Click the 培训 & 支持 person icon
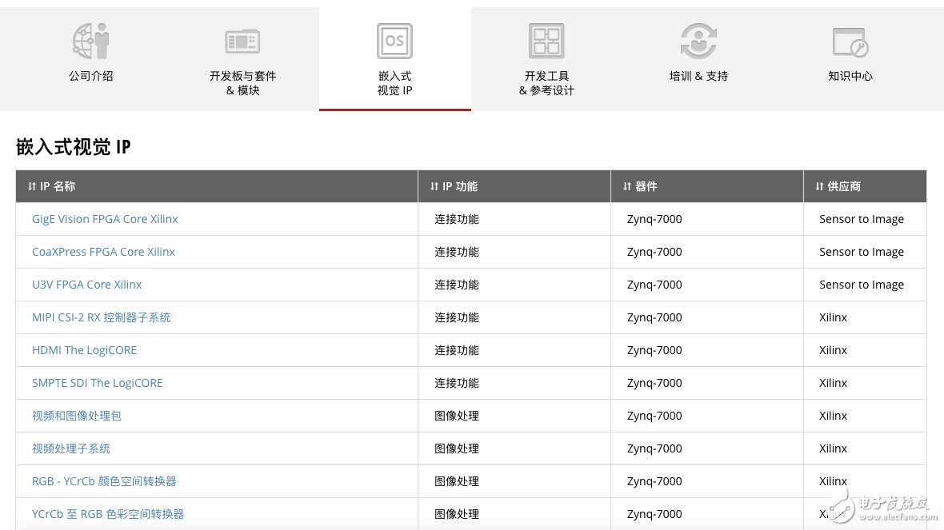The height and width of the screenshot is (530, 944). click(x=698, y=41)
